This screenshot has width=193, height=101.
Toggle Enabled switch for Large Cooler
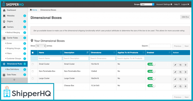coord(151,78)
